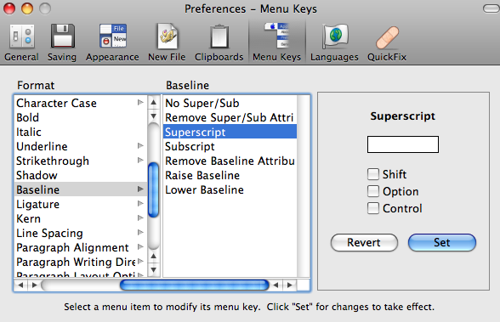Choose No Super/Sub menu item
Viewport: 500px width, 322px height.
[x=230, y=103]
